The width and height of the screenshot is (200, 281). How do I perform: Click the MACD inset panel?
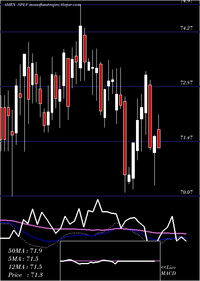point(110,261)
